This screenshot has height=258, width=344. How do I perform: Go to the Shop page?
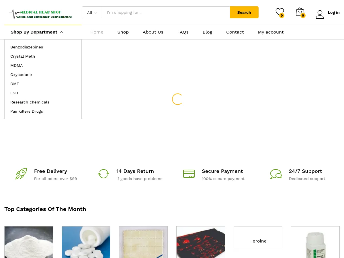pyautogui.click(x=123, y=32)
